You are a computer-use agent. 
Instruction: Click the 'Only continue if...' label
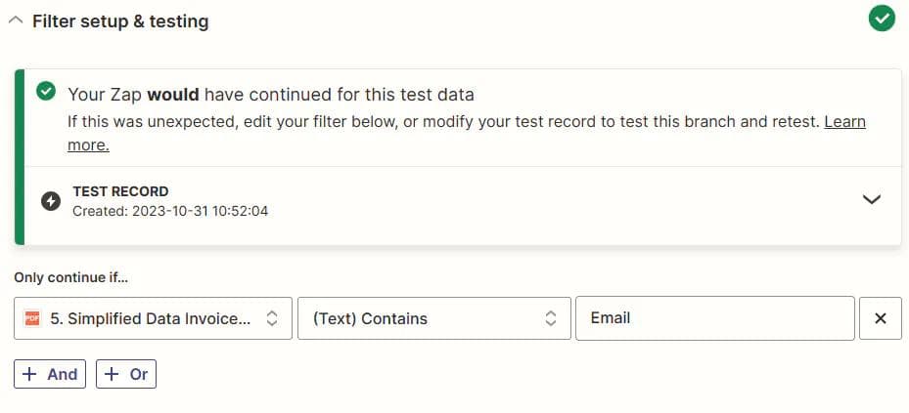point(71,277)
